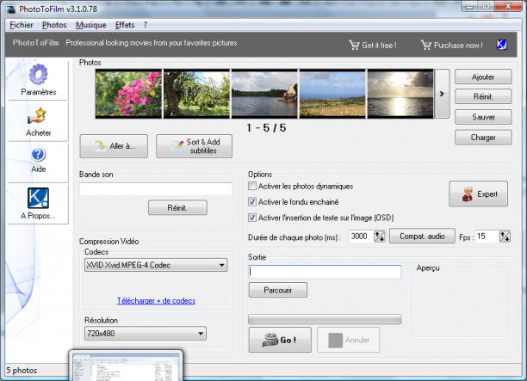Click Parcourir to browse output file
527x381 pixels.
click(x=277, y=290)
